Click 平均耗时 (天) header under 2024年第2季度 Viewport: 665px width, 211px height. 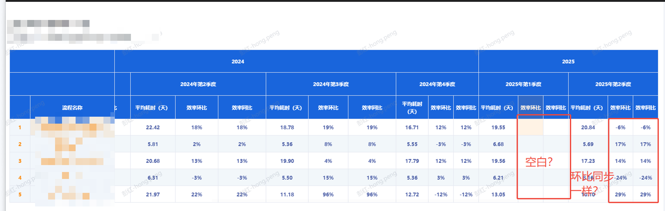click(x=153, y=107)
